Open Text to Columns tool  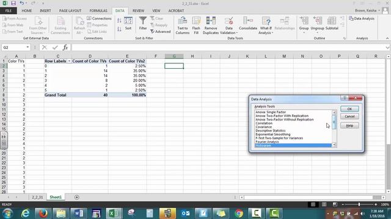point(183,26)
